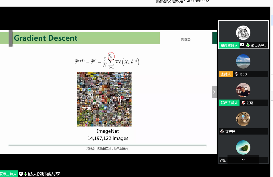Click the ImageNet mosaic image on slide

[104, 99]
